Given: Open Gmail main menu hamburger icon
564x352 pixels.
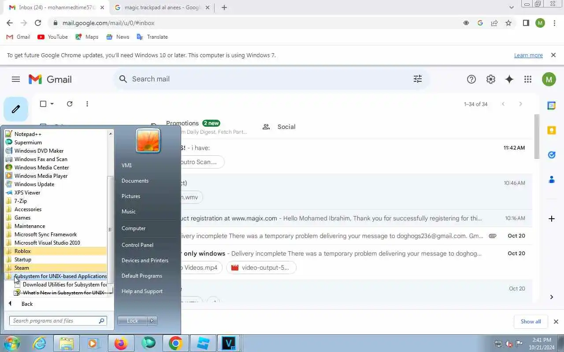Looking at the screenshot, I should click(x=16, y=79).
